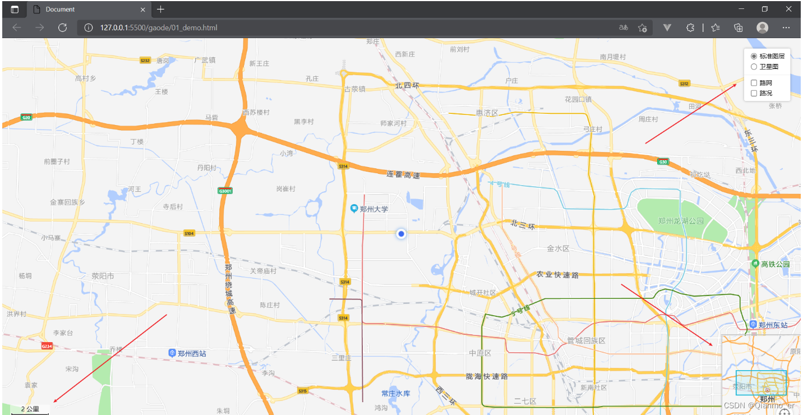The image size is (803, 415).
Task: Click the 北四环 ring road label
Action: pos(407,86)
